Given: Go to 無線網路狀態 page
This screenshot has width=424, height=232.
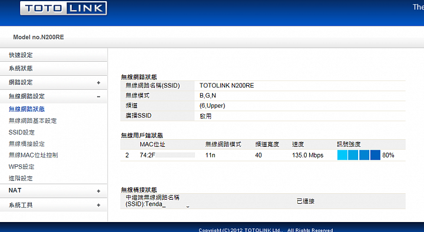Looking at the screenshot, I should click(x=26, y=109).
